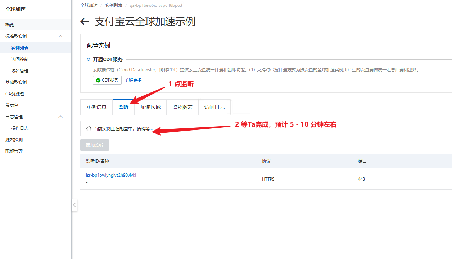Switch to the 访问日志 tab
The width and height of the screenshot is (452, 259).
tap(214, 107)
